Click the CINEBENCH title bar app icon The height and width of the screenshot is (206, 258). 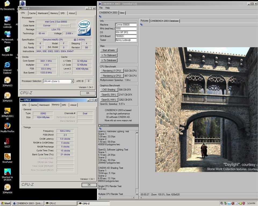[100, 3]
